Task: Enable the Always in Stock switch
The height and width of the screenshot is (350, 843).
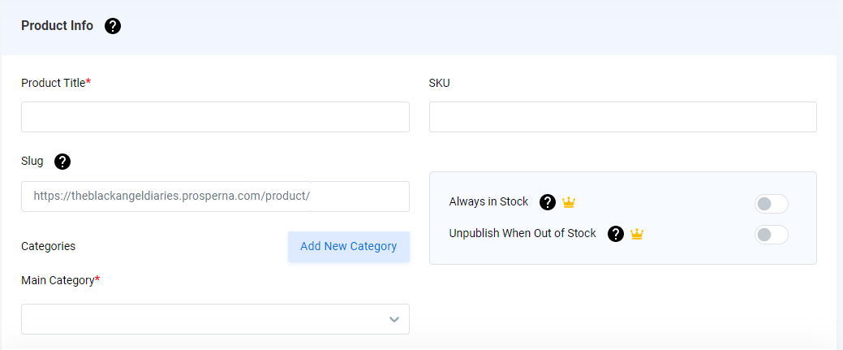Action: click(x=772, y=204)
